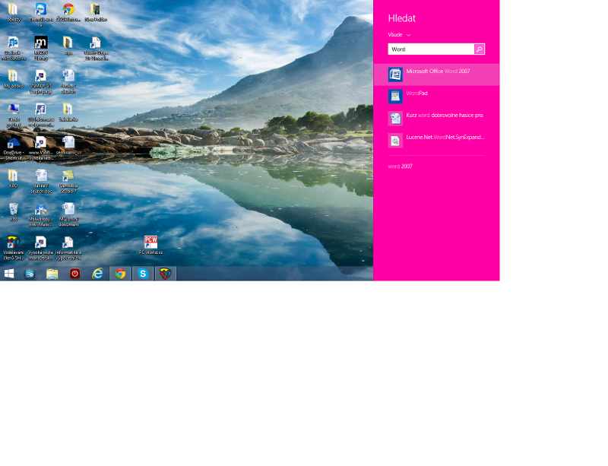Select the Facebook 'f' desktop shortcut
Image resolution: width=608 pixels, height=466 pixels.
(41, 115)
